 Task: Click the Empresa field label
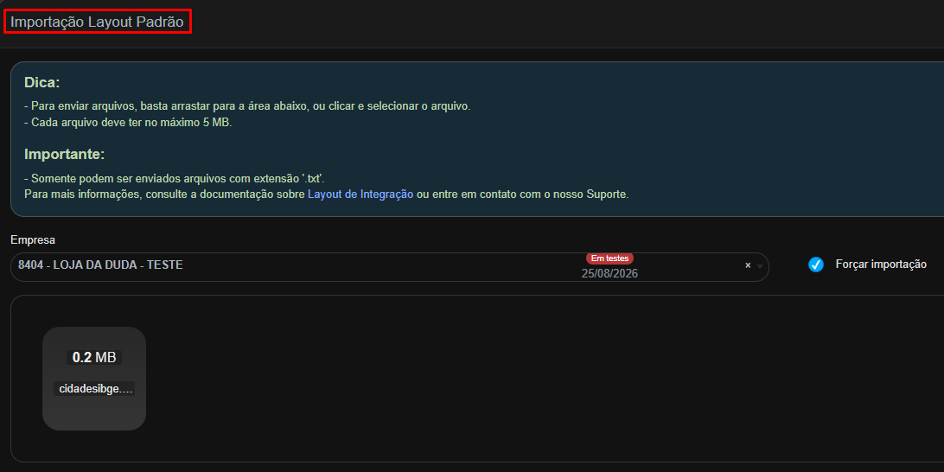click(x=33, y=240)
